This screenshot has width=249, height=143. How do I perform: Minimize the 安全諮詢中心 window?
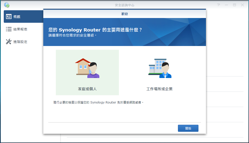[x=226, y=5]
